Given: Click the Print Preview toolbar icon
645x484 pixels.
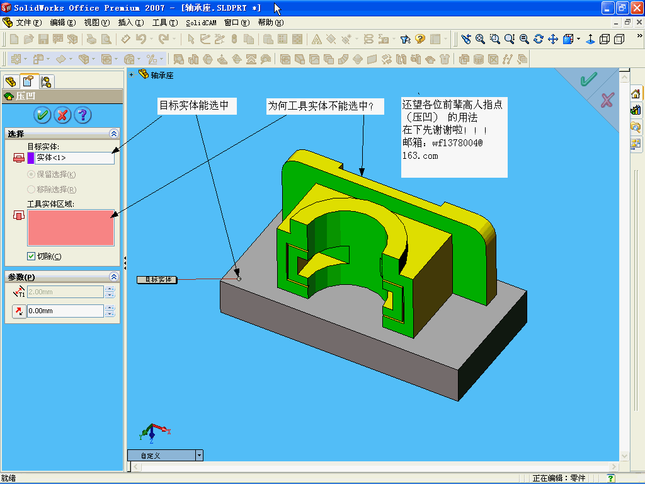Looking at the screenshot, I should tap(106, 39).
